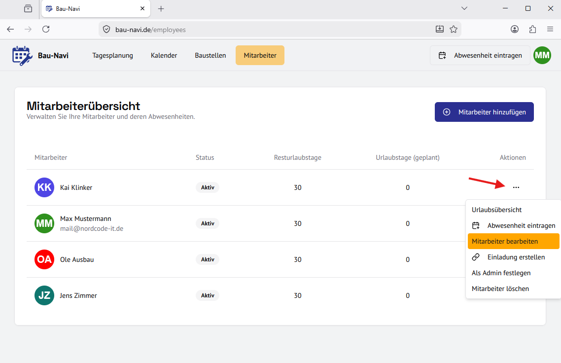Click the name Ole Ausbau

(77, 259)
